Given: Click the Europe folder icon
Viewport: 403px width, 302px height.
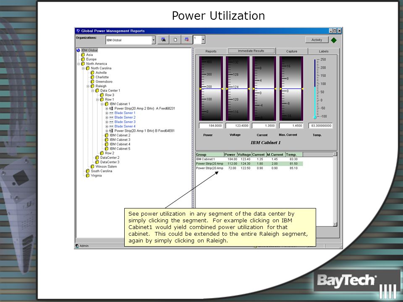Looking at the screenshot, I should tap(83, 59).
